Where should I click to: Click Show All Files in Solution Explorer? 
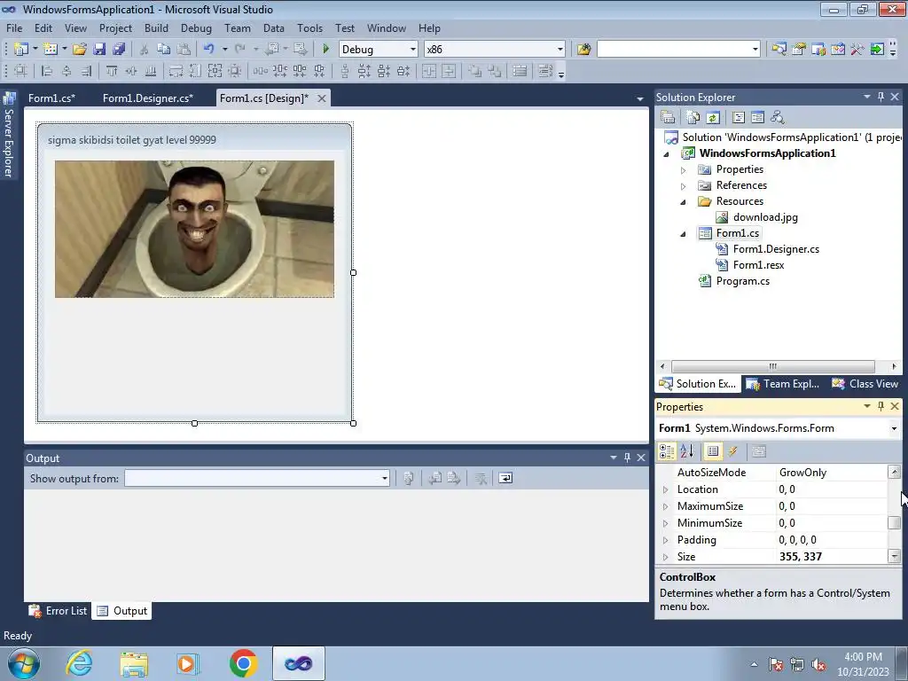click(693, 118)
